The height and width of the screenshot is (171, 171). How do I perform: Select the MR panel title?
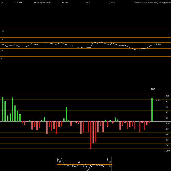[153, 89]
